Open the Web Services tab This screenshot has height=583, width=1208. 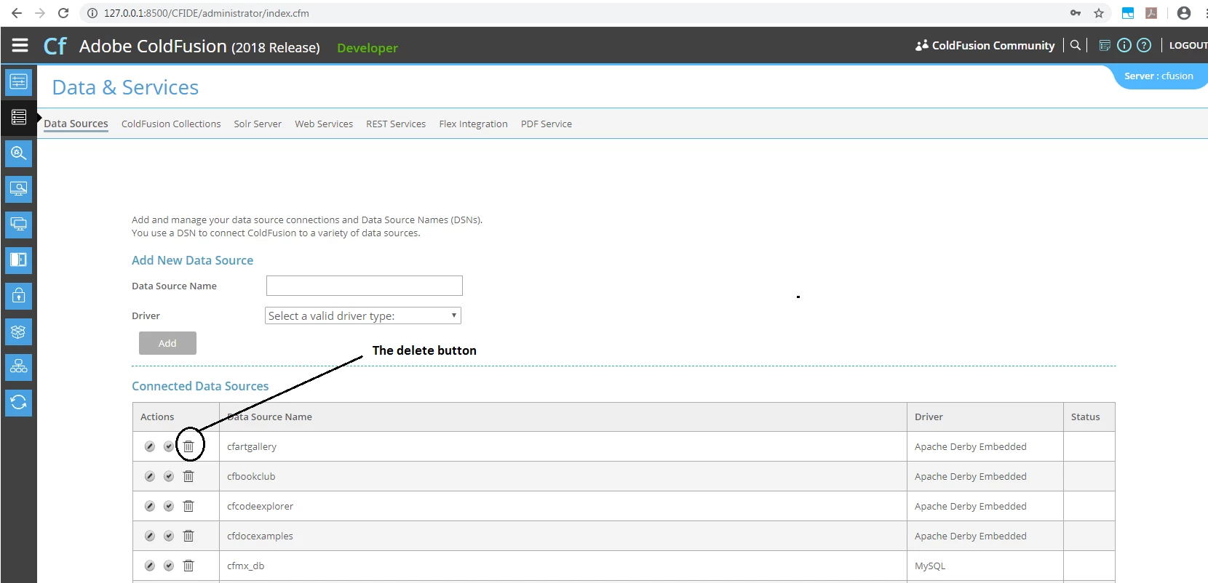324,124
